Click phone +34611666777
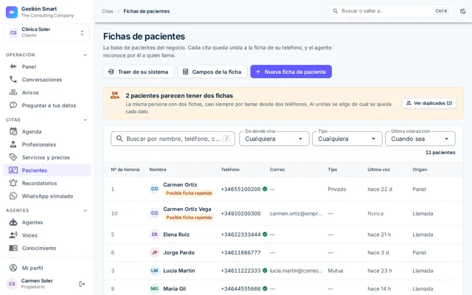The image size is (472, 295). pyautogui.click(x=241, y=252)
